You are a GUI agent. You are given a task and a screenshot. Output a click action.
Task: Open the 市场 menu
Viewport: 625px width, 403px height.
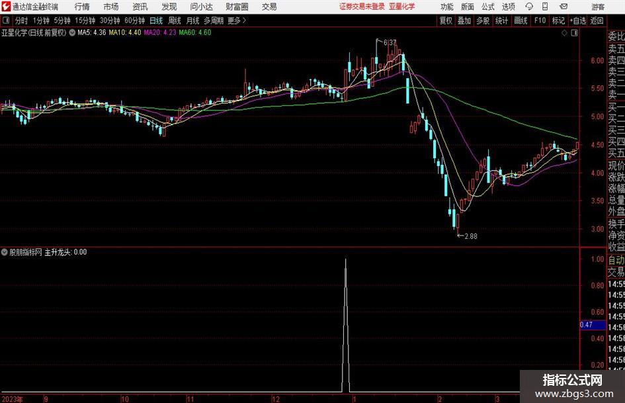pos(111,7)
